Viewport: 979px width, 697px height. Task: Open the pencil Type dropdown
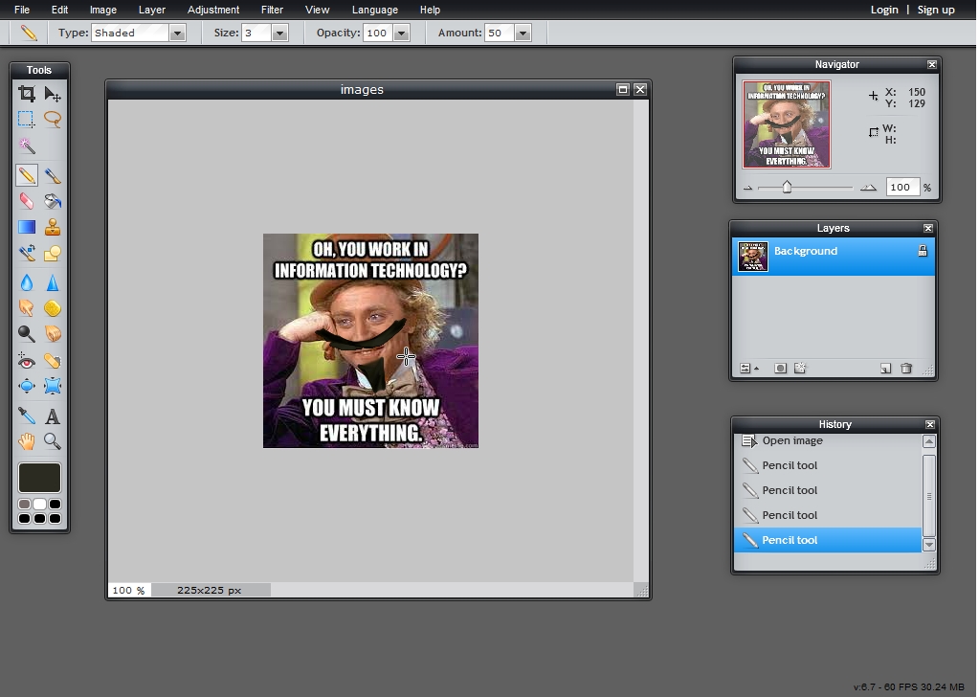(177, 33)
